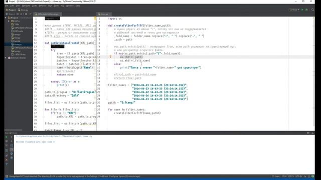This screenshot has width=321, height=180.
Task: Open the Refactor menu
Action: pos(42,5)
